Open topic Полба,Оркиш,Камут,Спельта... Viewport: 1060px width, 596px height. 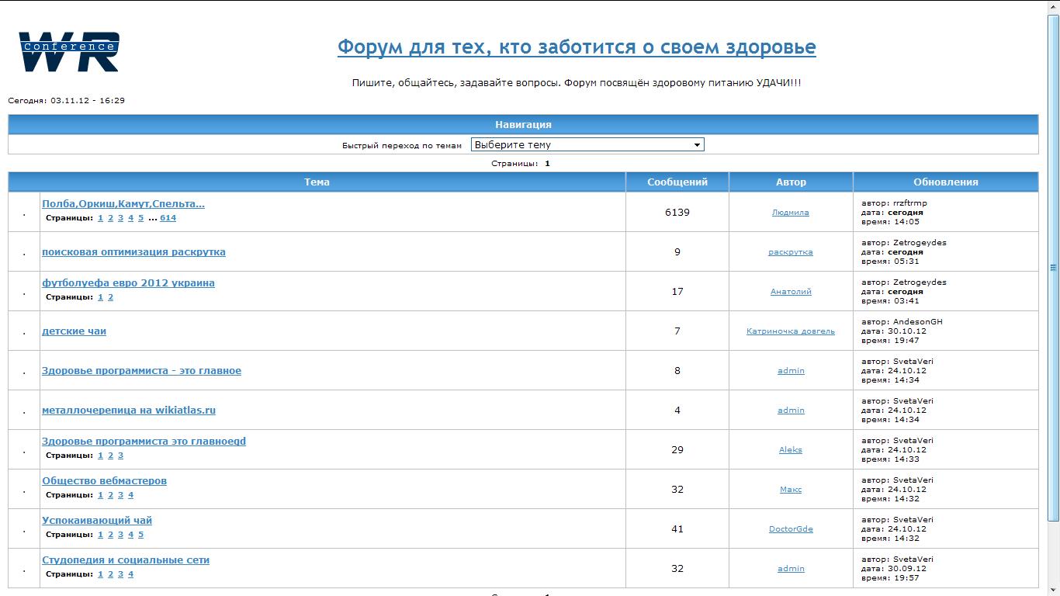123,204
